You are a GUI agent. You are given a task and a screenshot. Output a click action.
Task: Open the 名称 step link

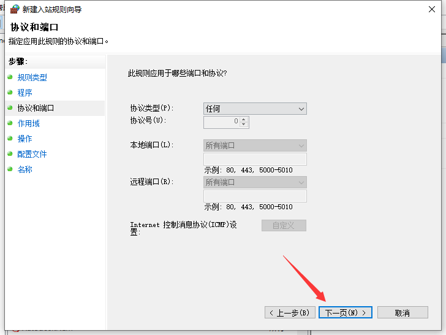[25, 170]
